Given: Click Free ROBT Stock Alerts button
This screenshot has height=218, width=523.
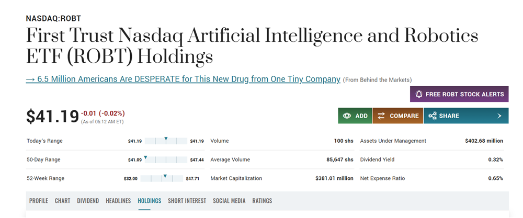Looking at the screenshot, I should pyautogui.click(x=459, y=94).
